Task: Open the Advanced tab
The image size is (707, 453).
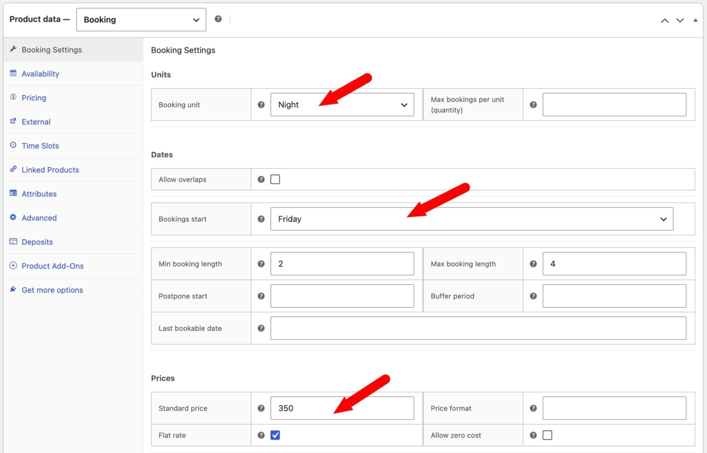Action: [x=73, y=218]
